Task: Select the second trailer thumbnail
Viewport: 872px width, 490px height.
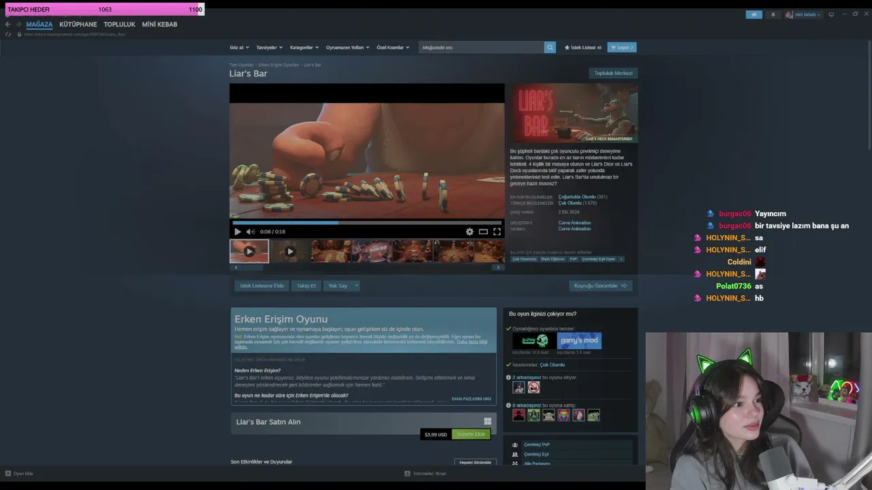Action: pyautogui.click(x=290, y=251)
